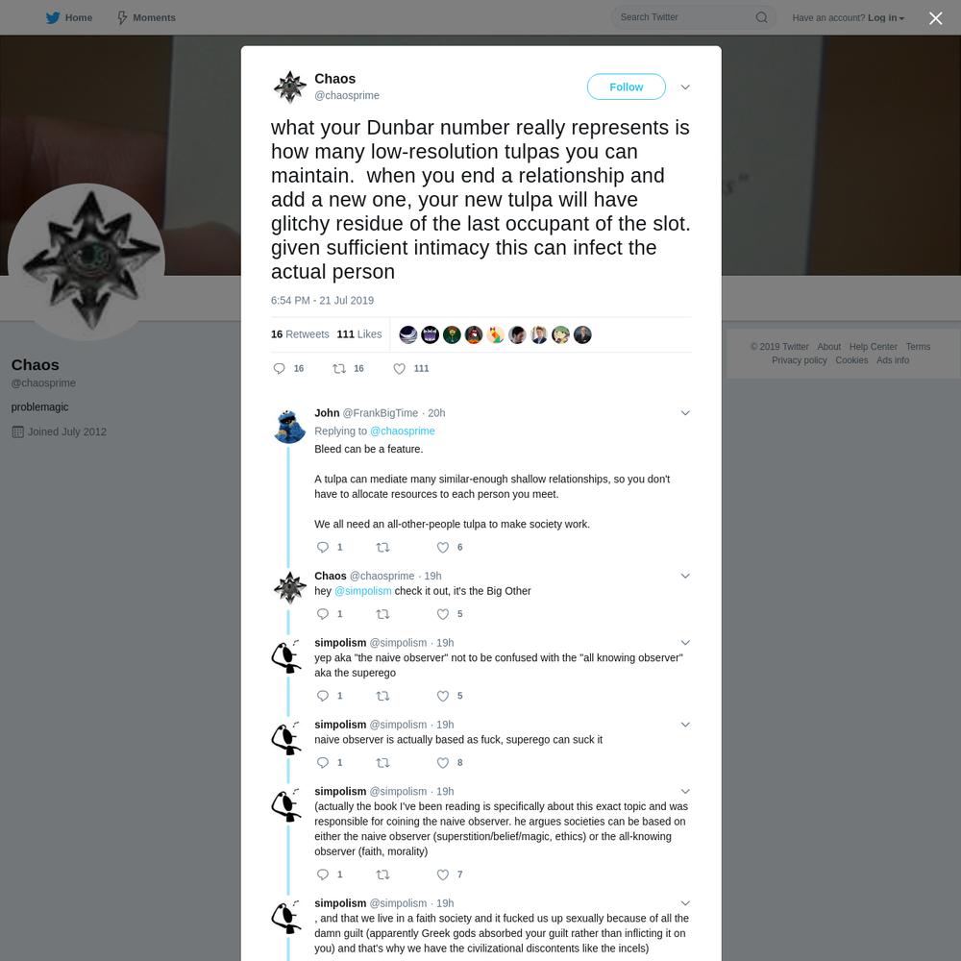Like the main tweet with 111 likes
This screenshot has width=961, height=961.
click(x=399, y=368)
